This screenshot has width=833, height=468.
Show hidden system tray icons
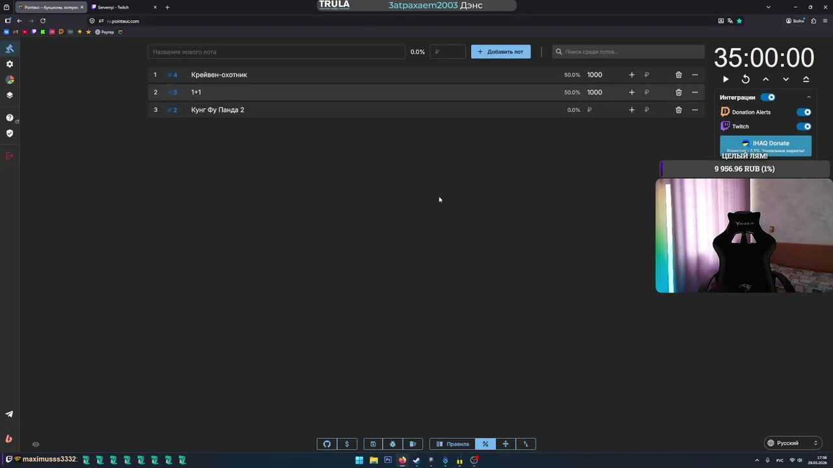757,460
